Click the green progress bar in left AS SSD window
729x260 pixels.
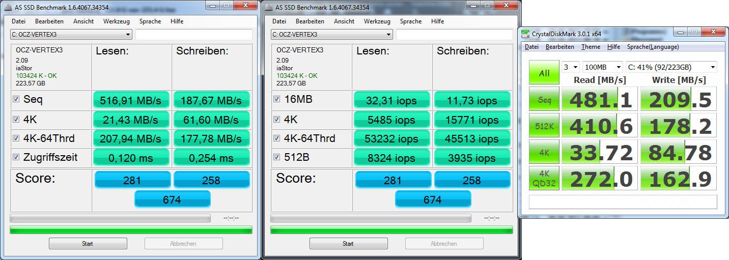[x=131, y=230]
